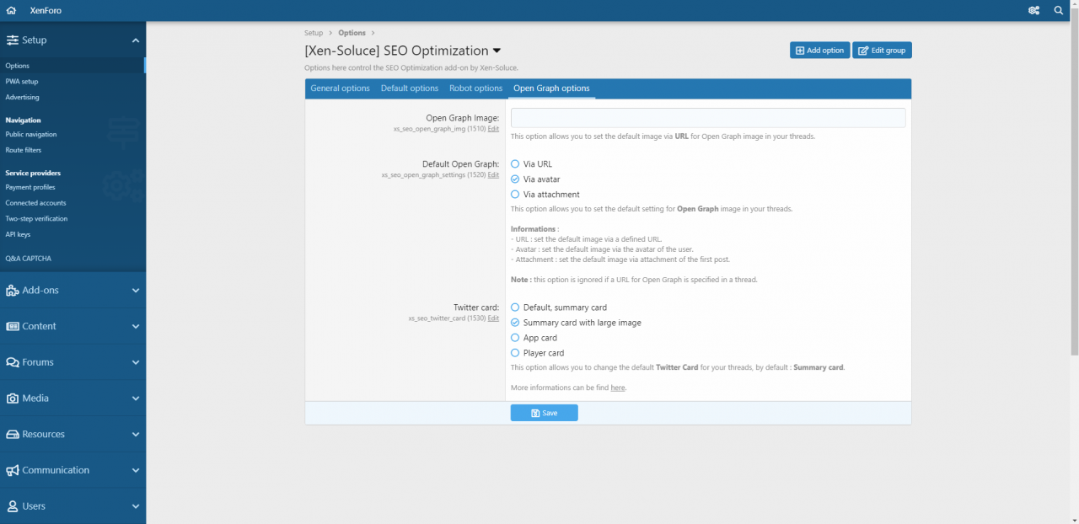Click the Setup sliders icon

pos(13,40)
